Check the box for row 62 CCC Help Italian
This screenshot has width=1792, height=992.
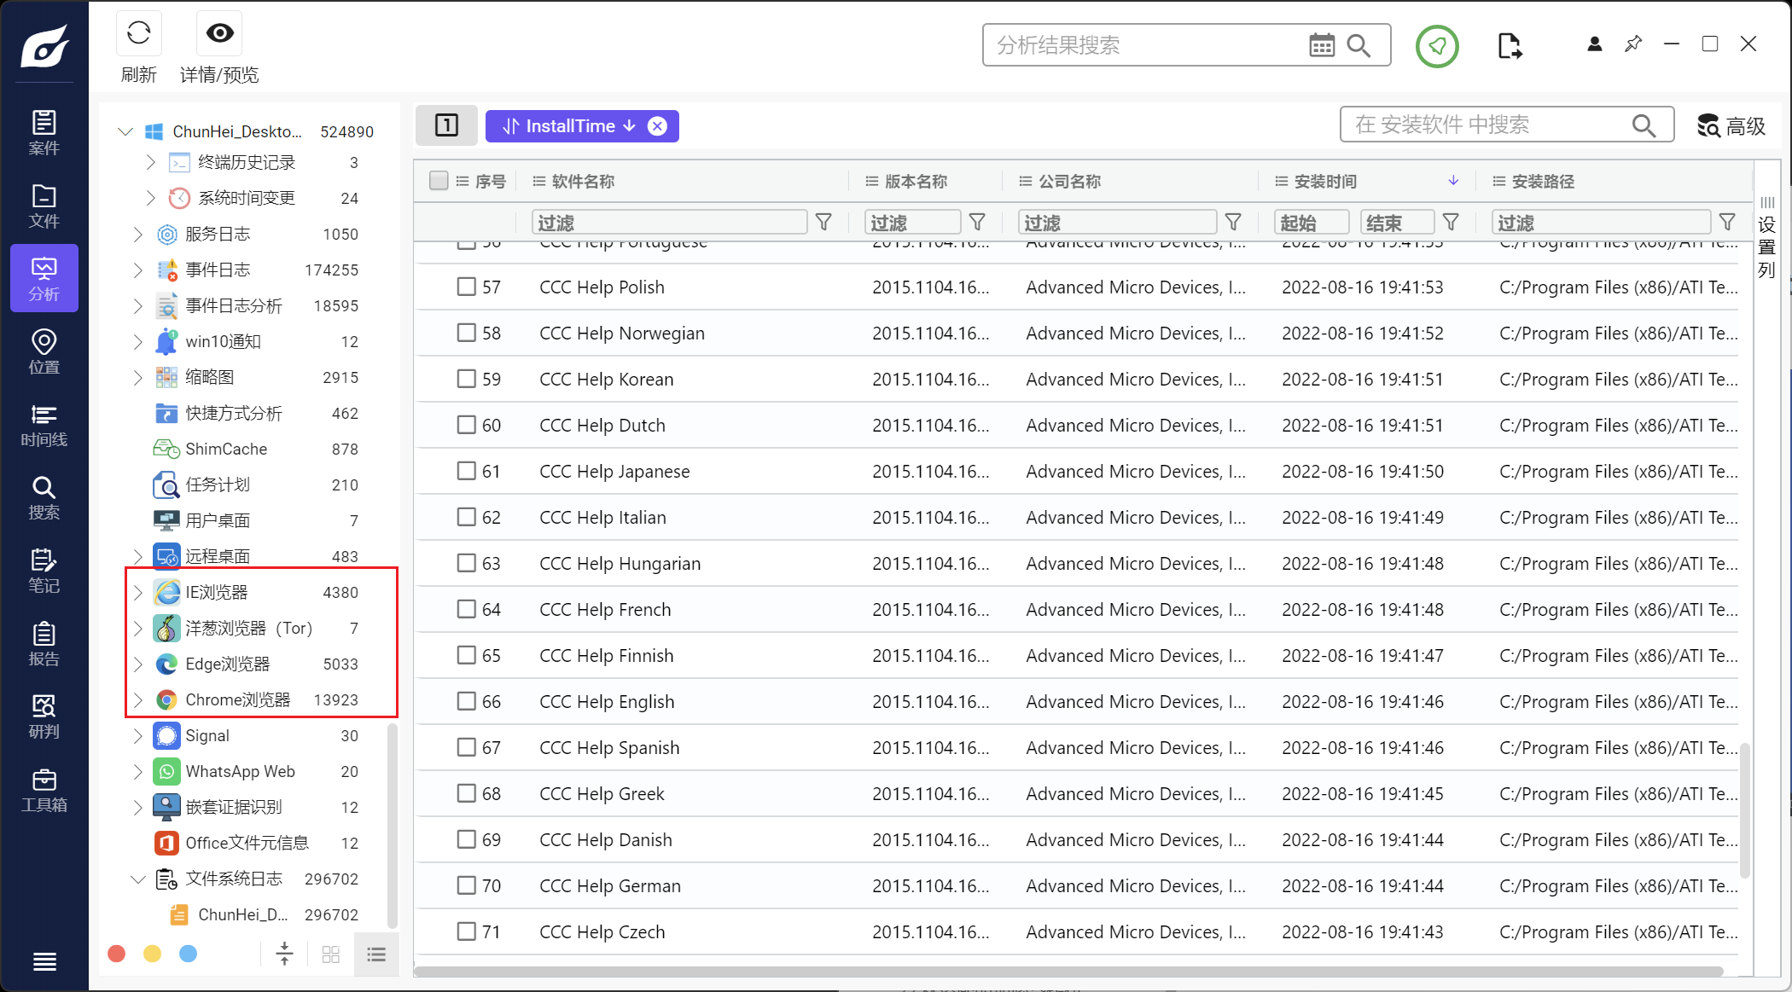point(466,517)
